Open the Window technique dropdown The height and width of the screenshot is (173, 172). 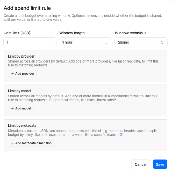click(141, 42)
